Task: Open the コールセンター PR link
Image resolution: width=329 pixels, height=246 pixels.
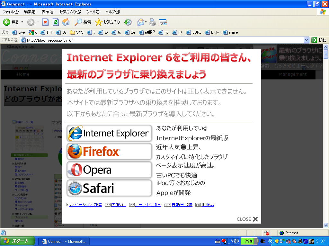Action: [148, 205]
